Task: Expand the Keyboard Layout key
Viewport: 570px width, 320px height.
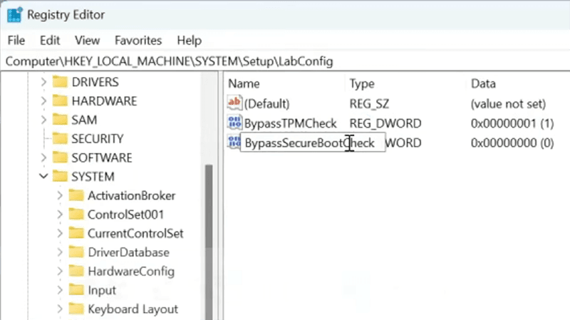Action: click(x=60, y=309)
